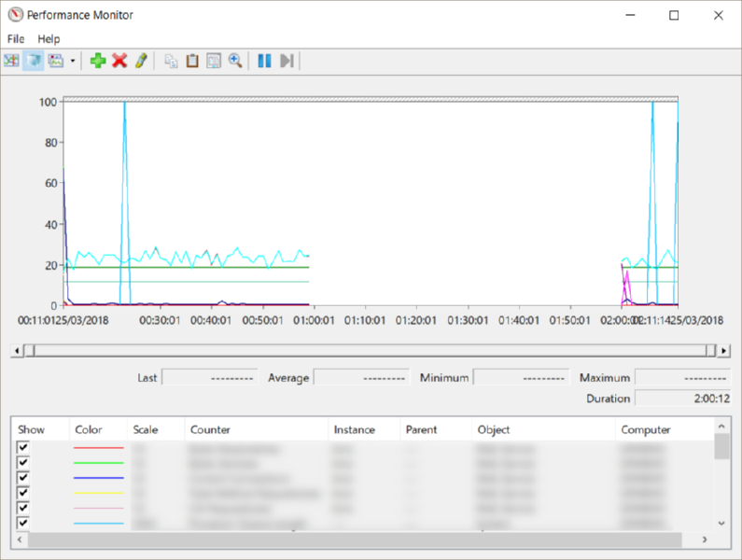The image size is (742, 560).
Task: Click the counter list scroll-right arrow
Action: [705, 539]
